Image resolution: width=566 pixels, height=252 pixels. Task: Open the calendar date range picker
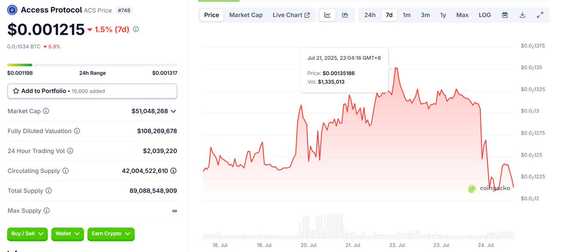(x=505, y=15)
